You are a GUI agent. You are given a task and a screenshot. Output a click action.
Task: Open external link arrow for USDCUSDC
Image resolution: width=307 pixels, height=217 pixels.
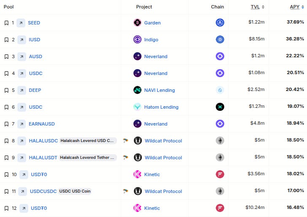[22, 191]
